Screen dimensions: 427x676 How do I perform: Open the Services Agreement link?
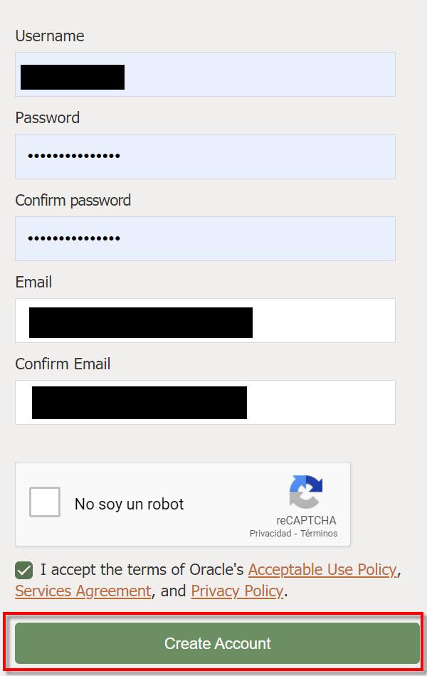pos(83,591)
